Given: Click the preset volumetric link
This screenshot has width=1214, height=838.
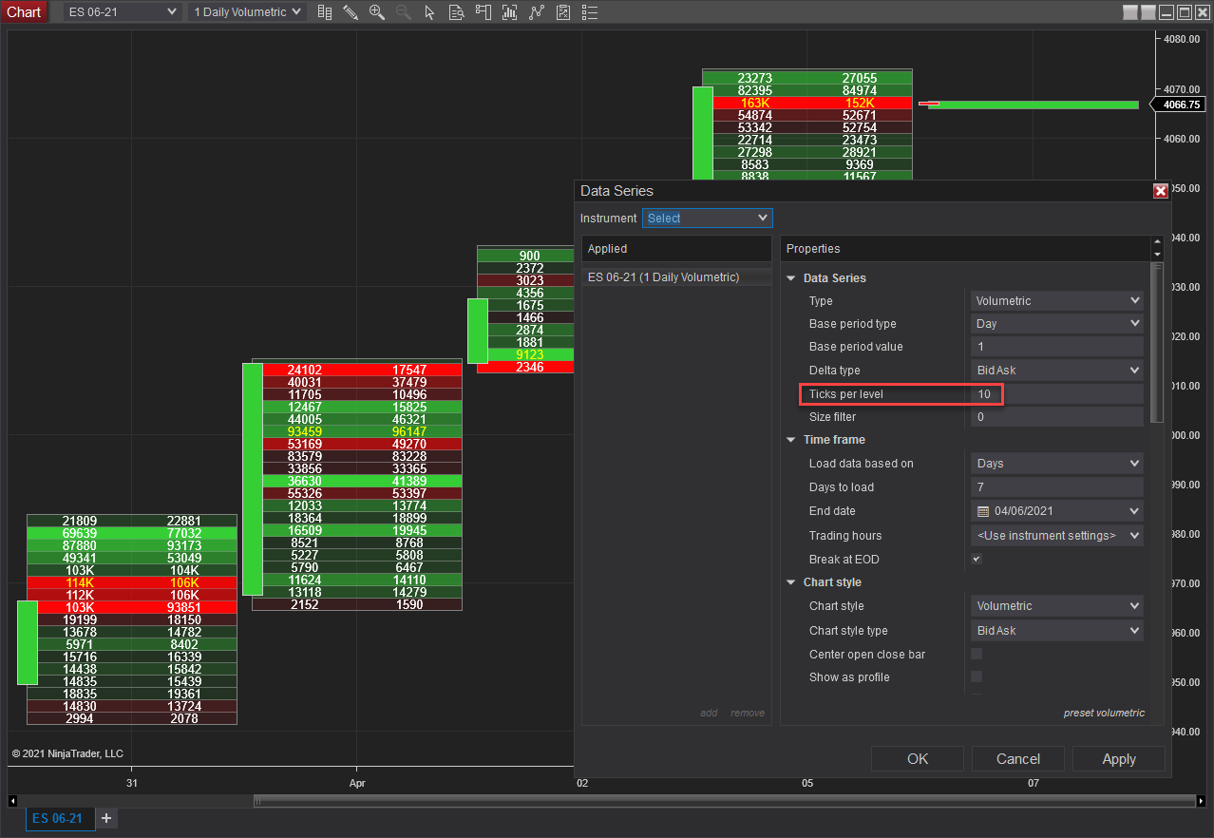Looking at the screenshot, I should (1104, 713).
